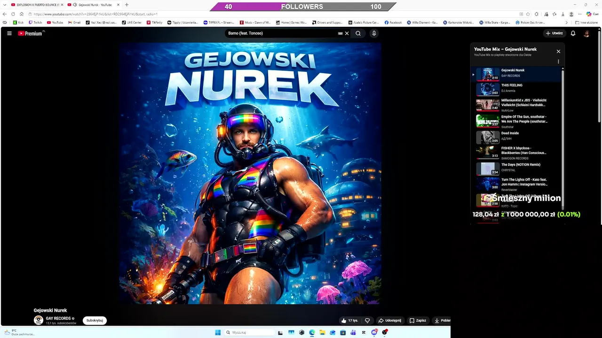The height and width of the screenshot is (338, 602).
Task: Click the magnifier search button
Action: [x=358, y=33]
